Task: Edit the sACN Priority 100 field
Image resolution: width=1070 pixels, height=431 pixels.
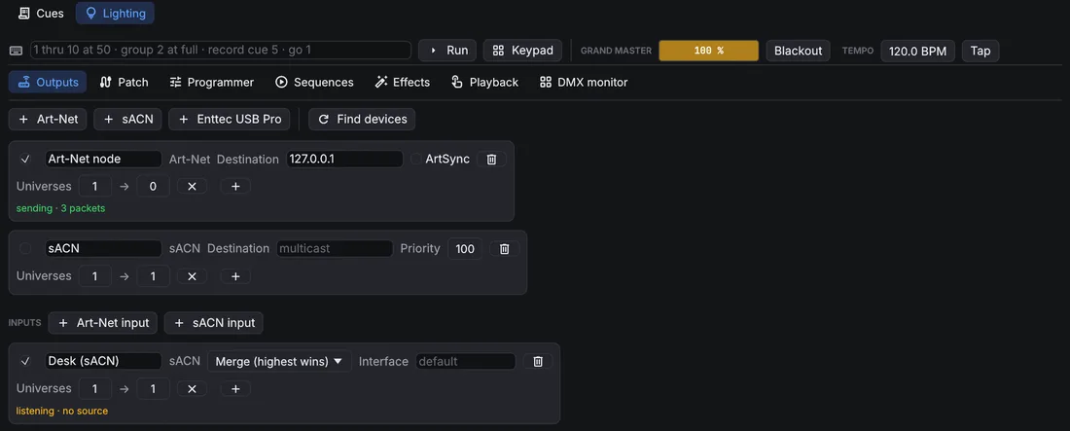Action: [465, 249]
